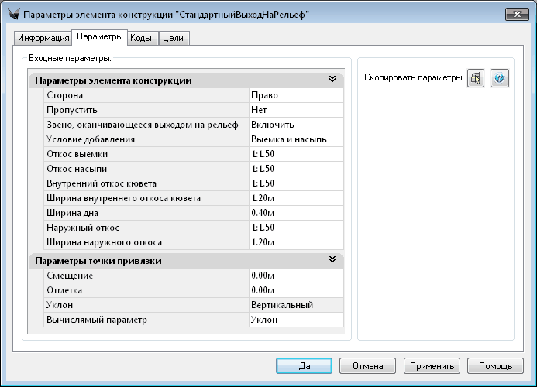Select the Вычисляемый параметр value 'Уклон'

click(295, 319)
